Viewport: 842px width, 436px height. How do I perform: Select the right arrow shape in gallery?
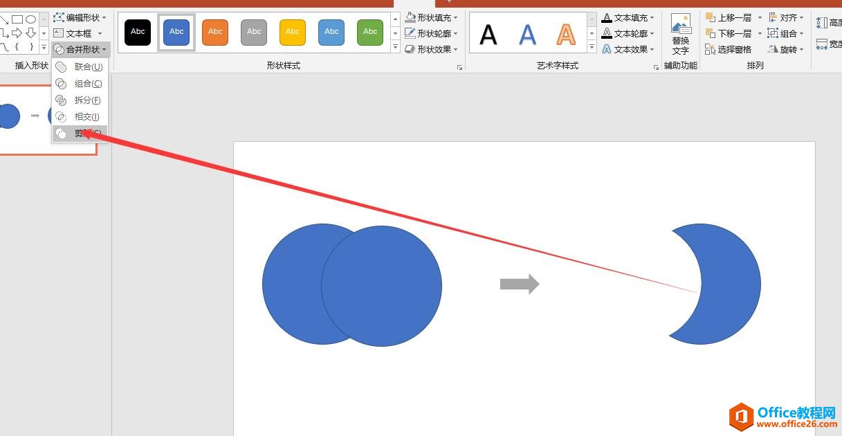(17, 33)
